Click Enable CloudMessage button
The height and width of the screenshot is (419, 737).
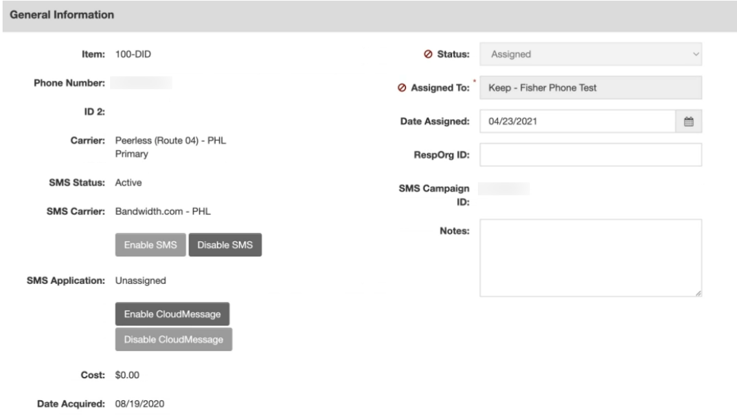(x=172, y=314)
